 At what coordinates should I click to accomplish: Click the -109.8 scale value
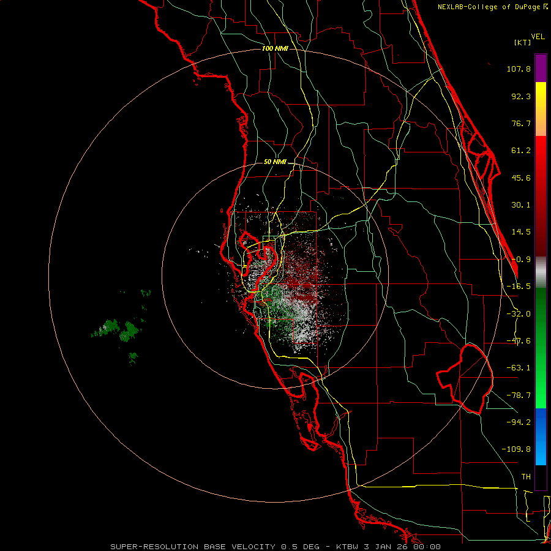tap(516, 449)
